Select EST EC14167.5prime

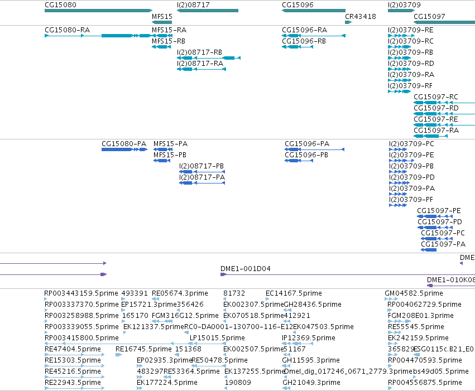[x=294, y=293]
